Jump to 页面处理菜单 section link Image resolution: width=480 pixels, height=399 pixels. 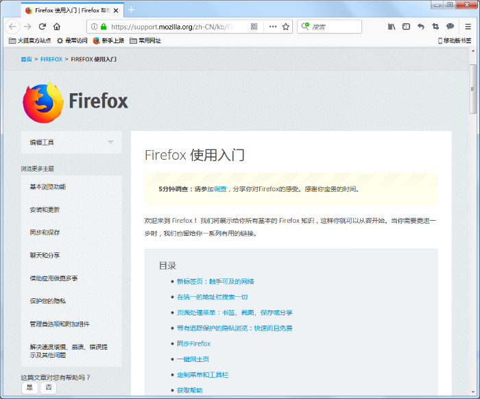pos(235,313)
